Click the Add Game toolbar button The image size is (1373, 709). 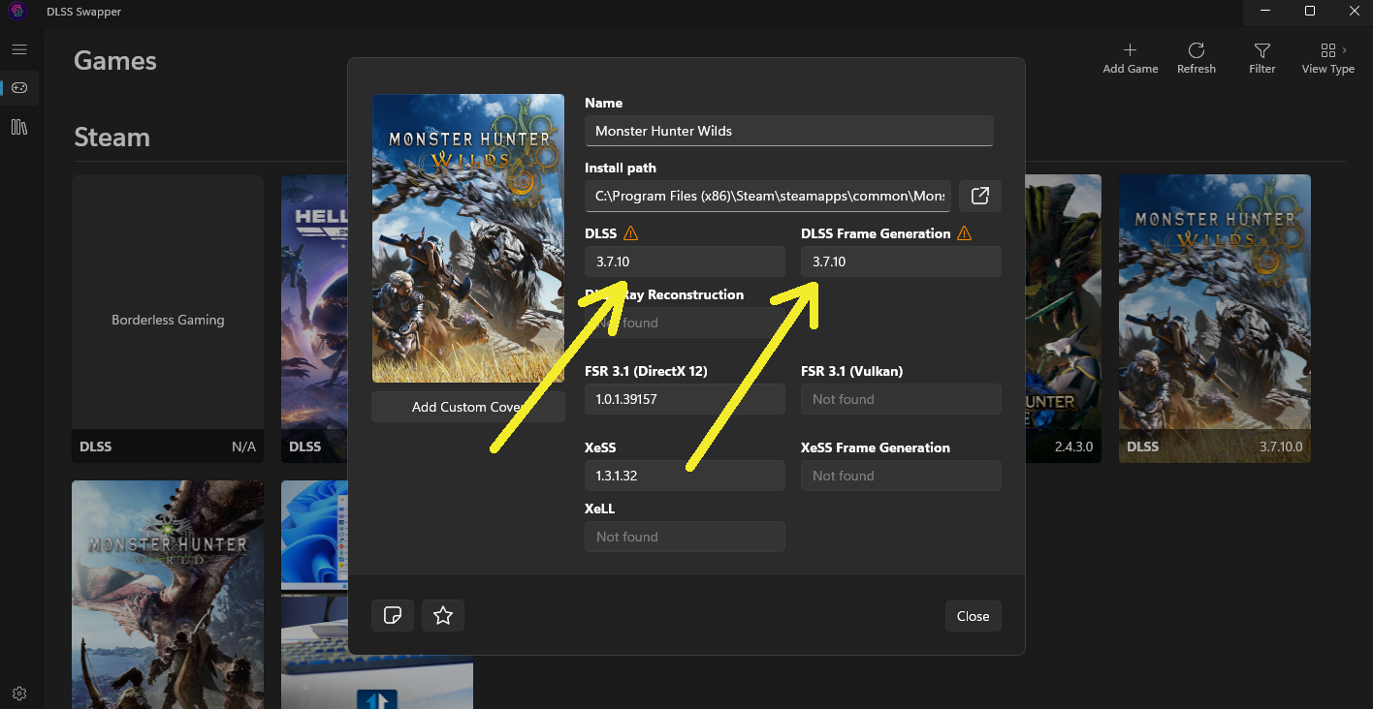coord(1131,58)
